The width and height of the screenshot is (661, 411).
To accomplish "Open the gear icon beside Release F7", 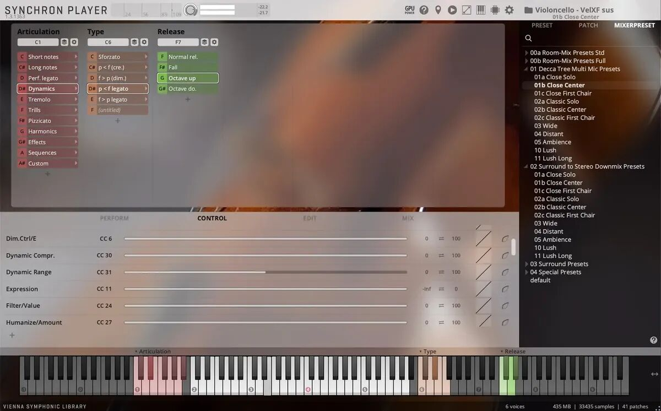I will (x=214, y=42).
